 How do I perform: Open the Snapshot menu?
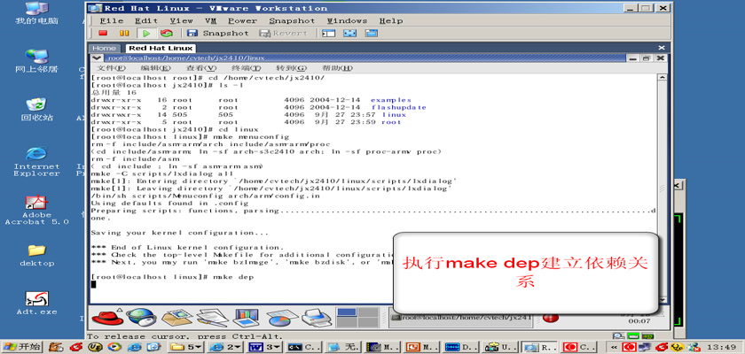pos(291,19)
